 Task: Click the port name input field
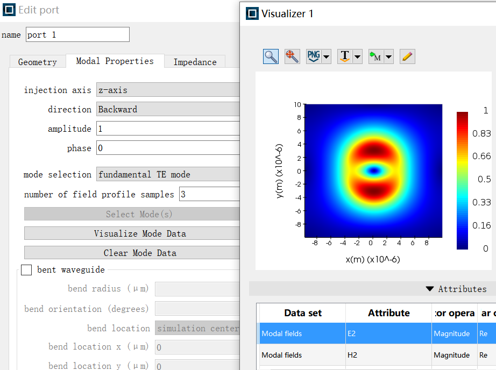(x=77, y=35)
